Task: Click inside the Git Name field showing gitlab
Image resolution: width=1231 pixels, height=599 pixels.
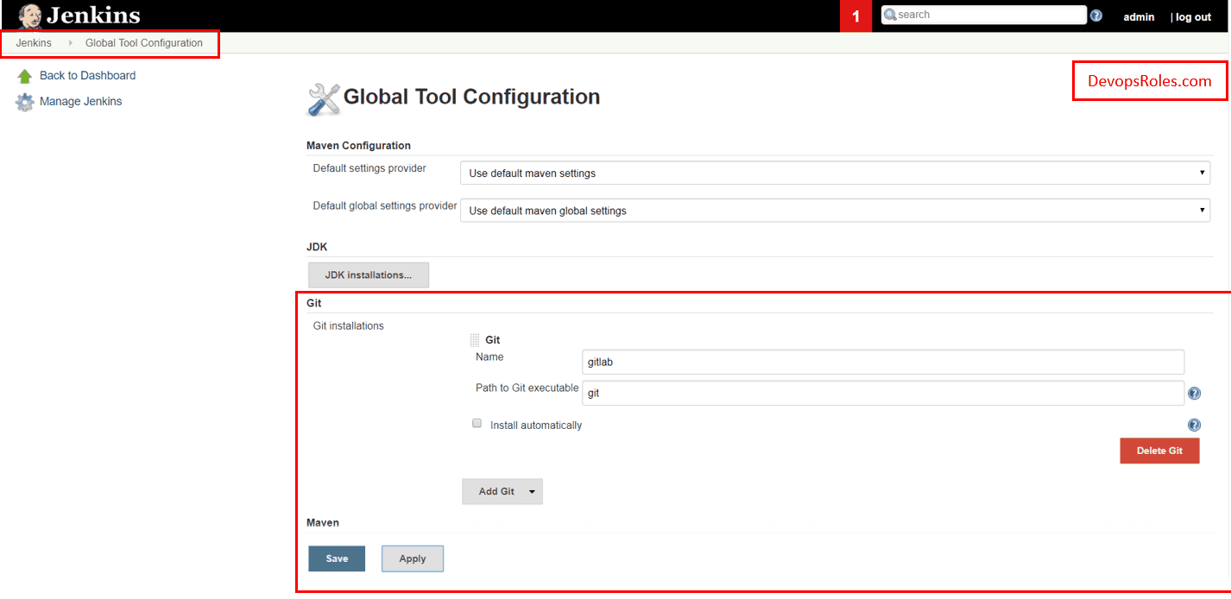Action: (882, 362)
